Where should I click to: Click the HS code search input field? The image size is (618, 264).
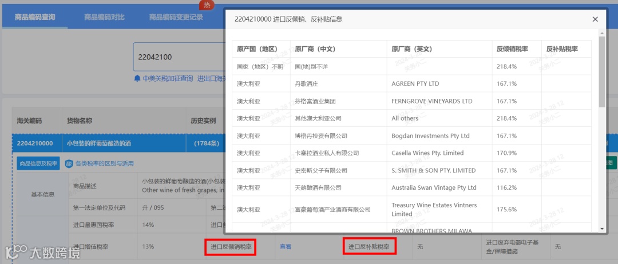click(179, 57)
